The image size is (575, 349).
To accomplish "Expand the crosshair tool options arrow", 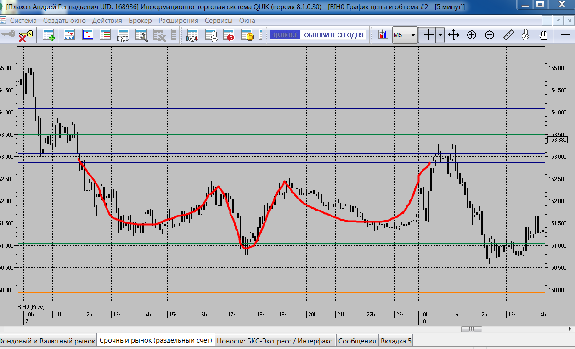I will [x=440, y=35].
